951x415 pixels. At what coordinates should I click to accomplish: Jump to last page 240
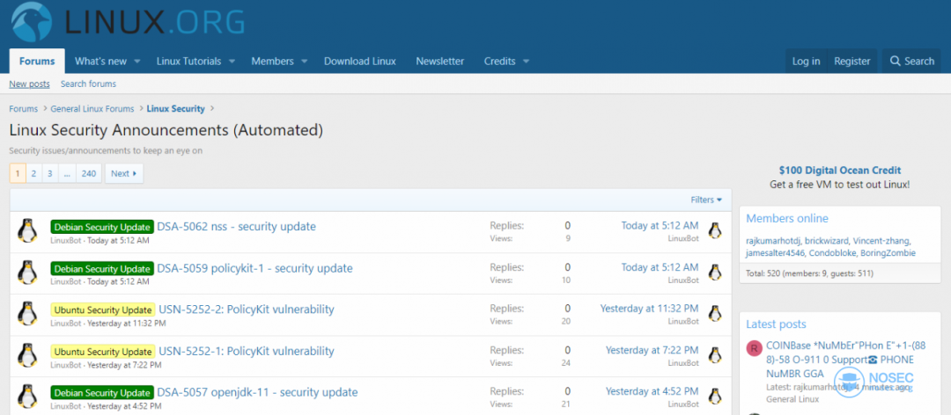point(89,173)
